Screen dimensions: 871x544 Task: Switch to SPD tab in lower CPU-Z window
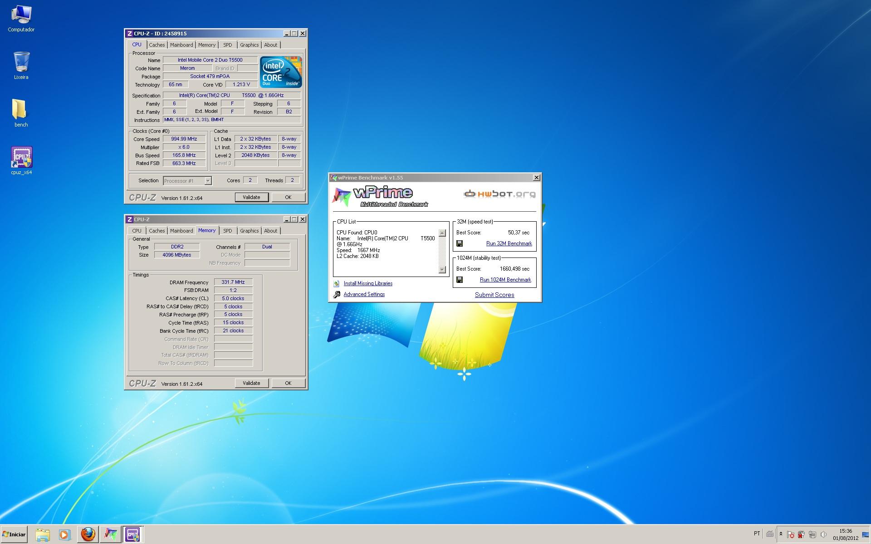(227, 231)
